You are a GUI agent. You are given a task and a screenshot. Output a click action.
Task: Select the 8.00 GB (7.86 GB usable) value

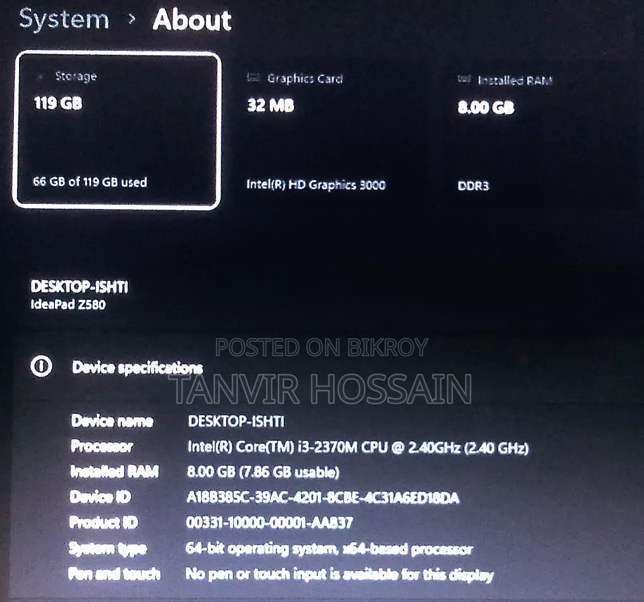[263, 471]
